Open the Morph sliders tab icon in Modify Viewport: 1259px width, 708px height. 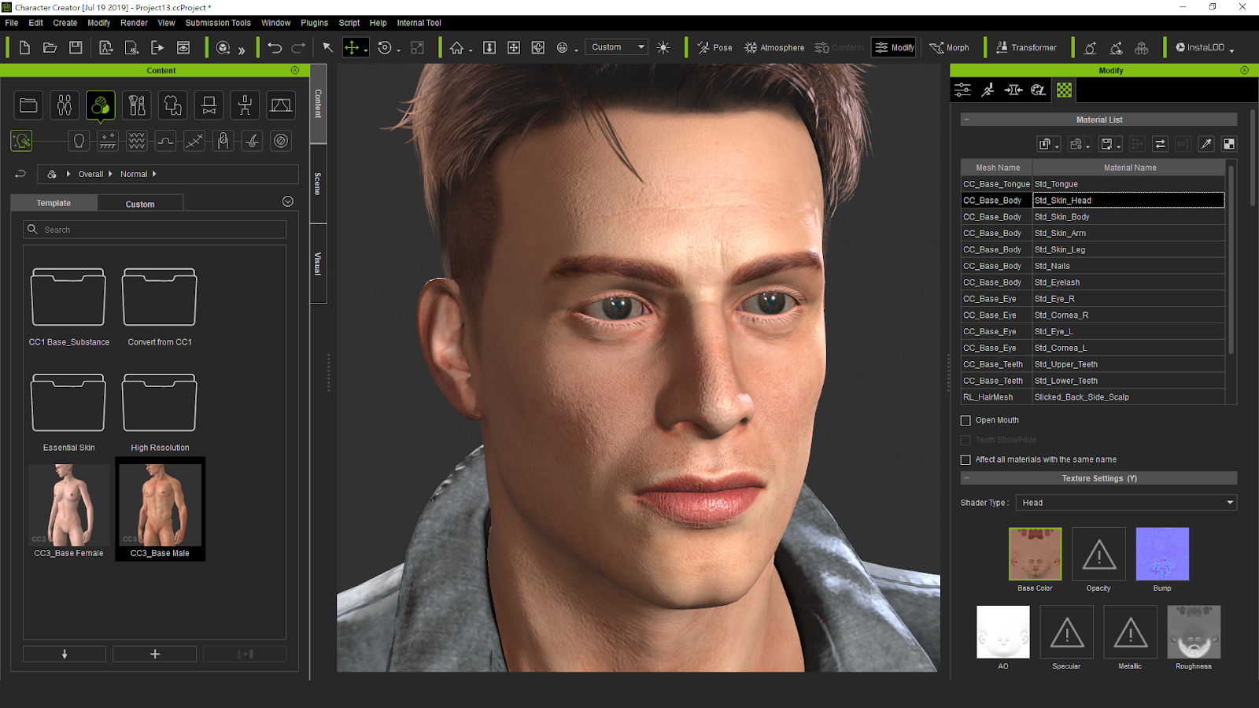(x=962, y=90)
